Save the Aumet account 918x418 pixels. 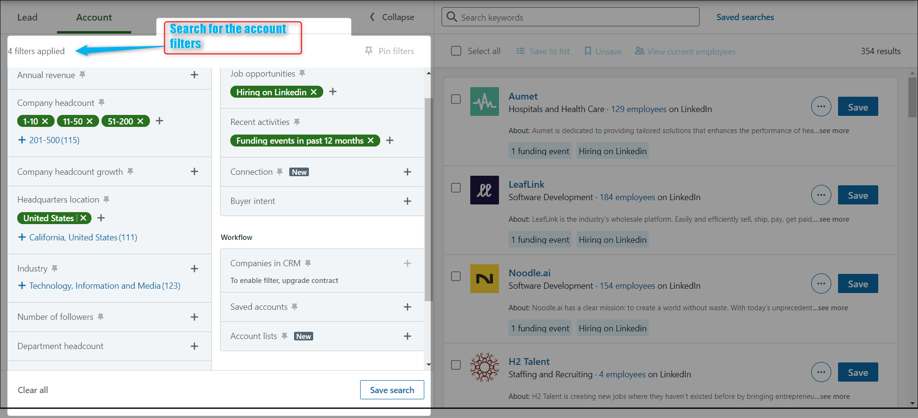tap(858, 106)
